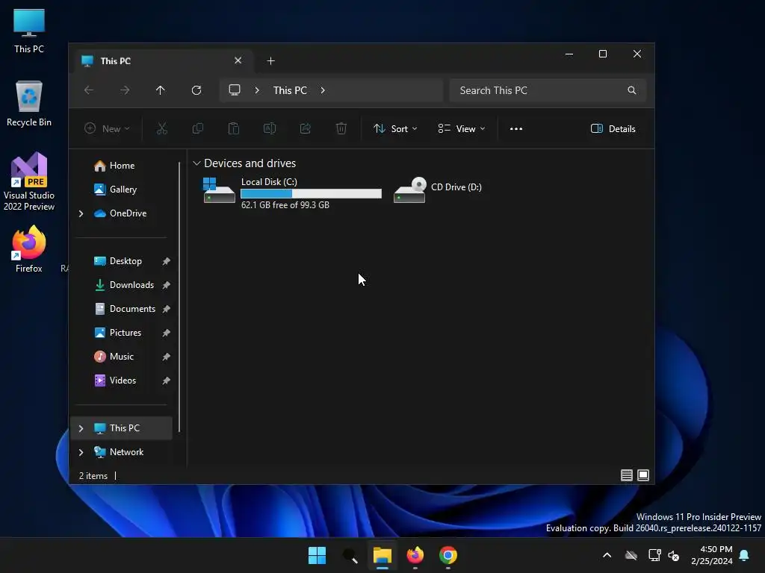
Task: Open the Sort dropdown
Action: 395,128
